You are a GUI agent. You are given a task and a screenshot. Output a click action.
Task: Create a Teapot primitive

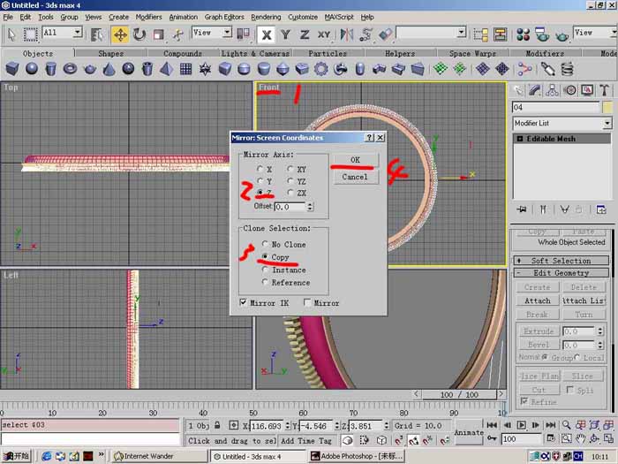[x=90, y=69]
